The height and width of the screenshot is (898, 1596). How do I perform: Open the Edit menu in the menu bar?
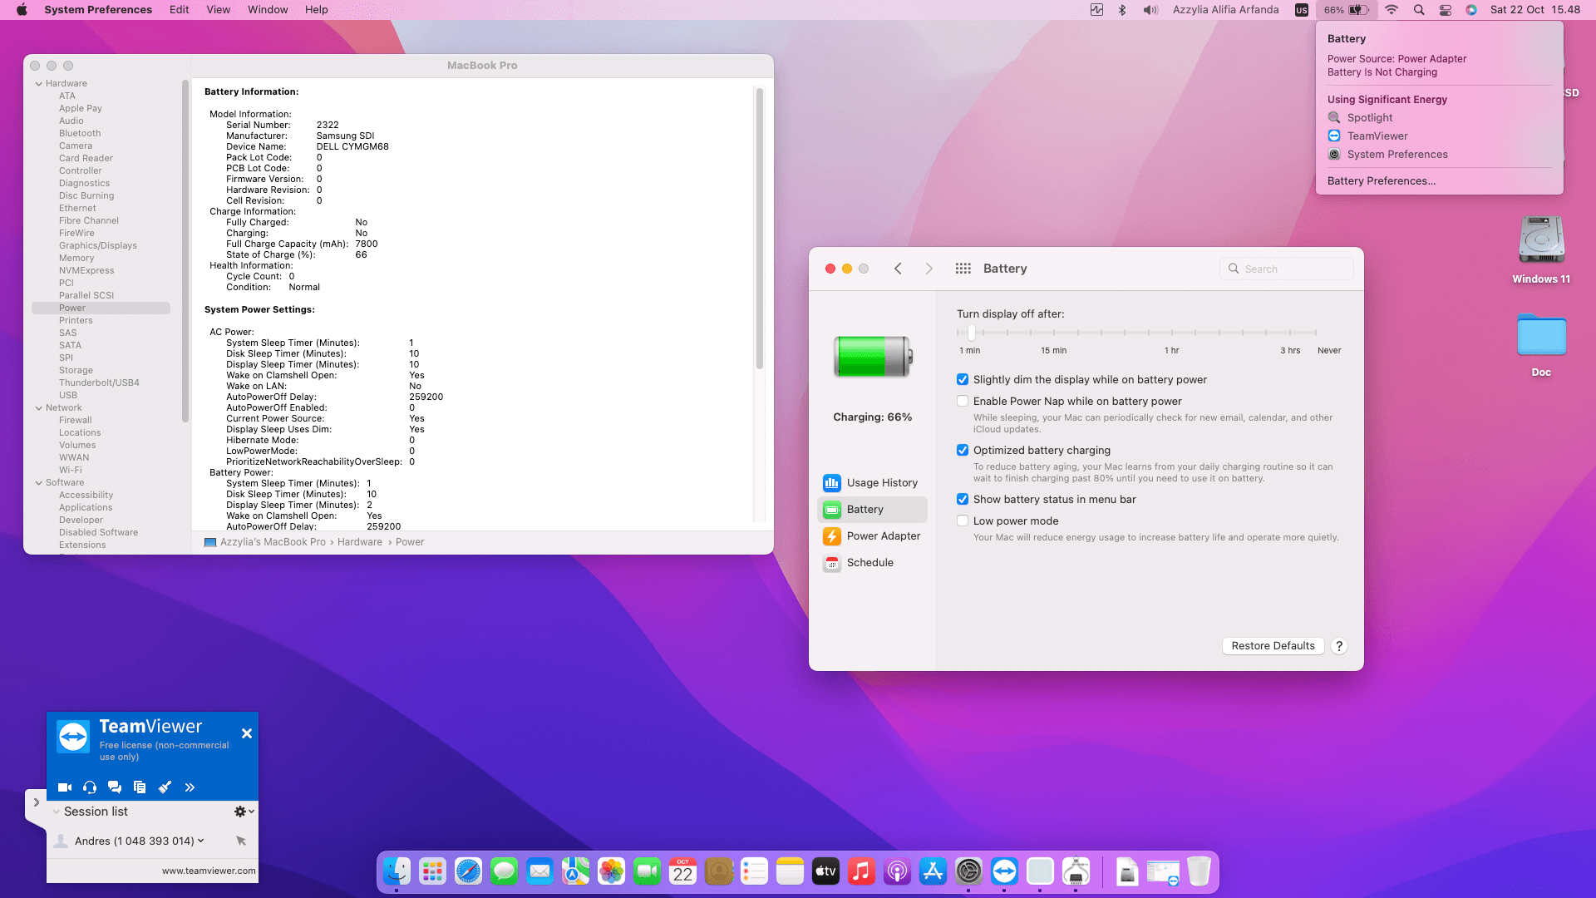click(x=180, y=10)
